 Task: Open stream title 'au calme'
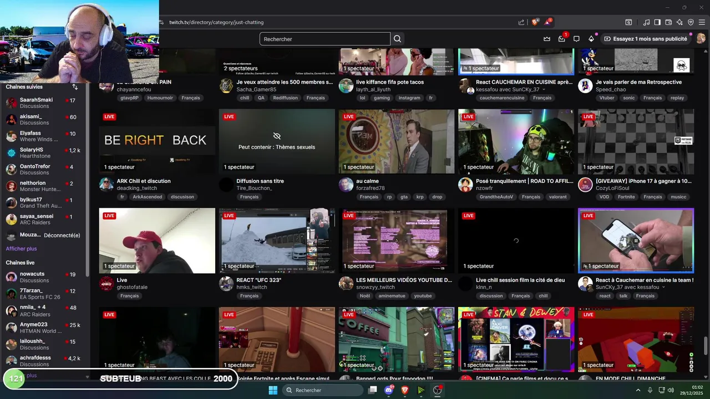[x=367, y=181]
